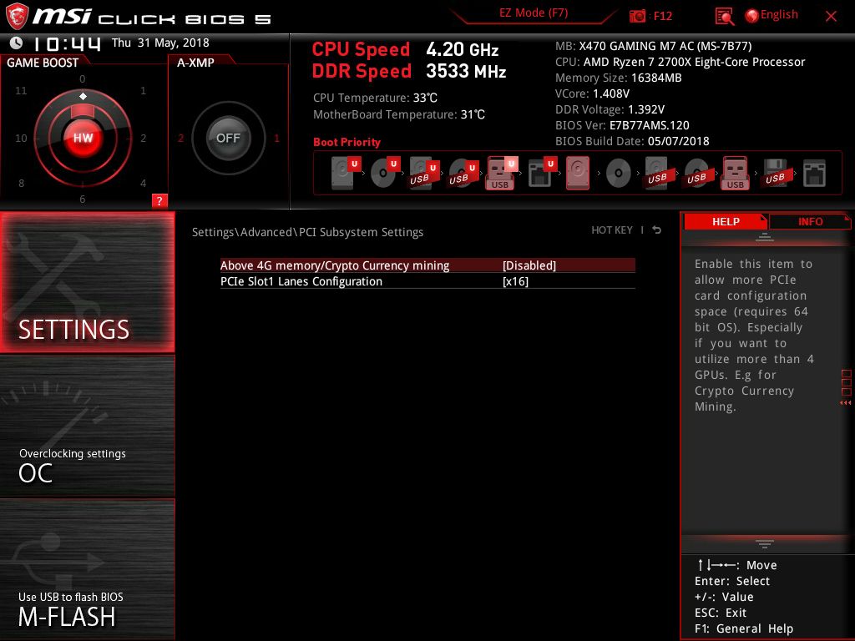The image size is (855, 641).
Task: Click the red triple-arrow icon on help panel edge
Action: [x=846, y=403]
